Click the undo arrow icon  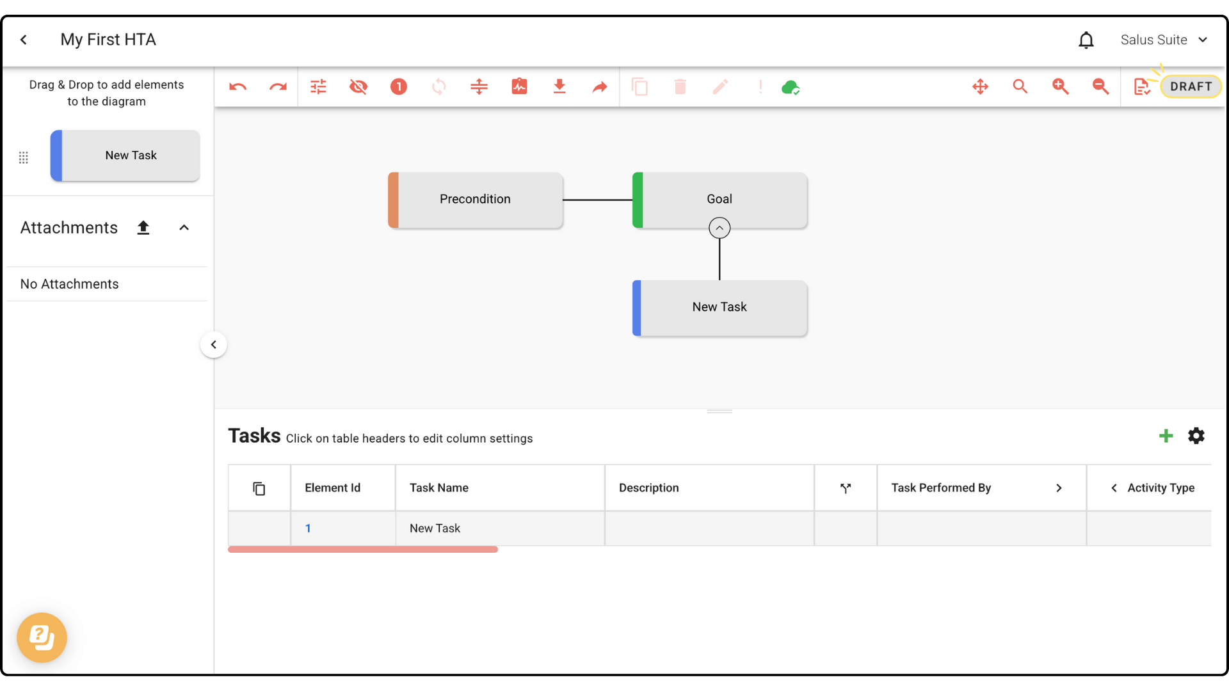pos(238,87)
